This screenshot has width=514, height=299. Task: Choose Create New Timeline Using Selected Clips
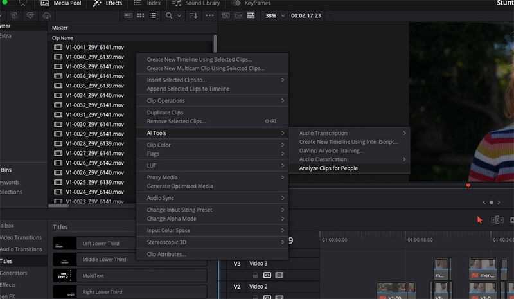(x=199, y=59)
